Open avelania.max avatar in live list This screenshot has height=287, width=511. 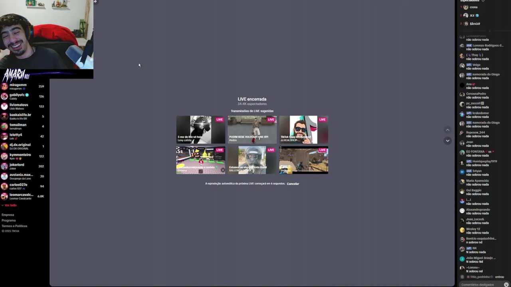[x=4, y=176]
